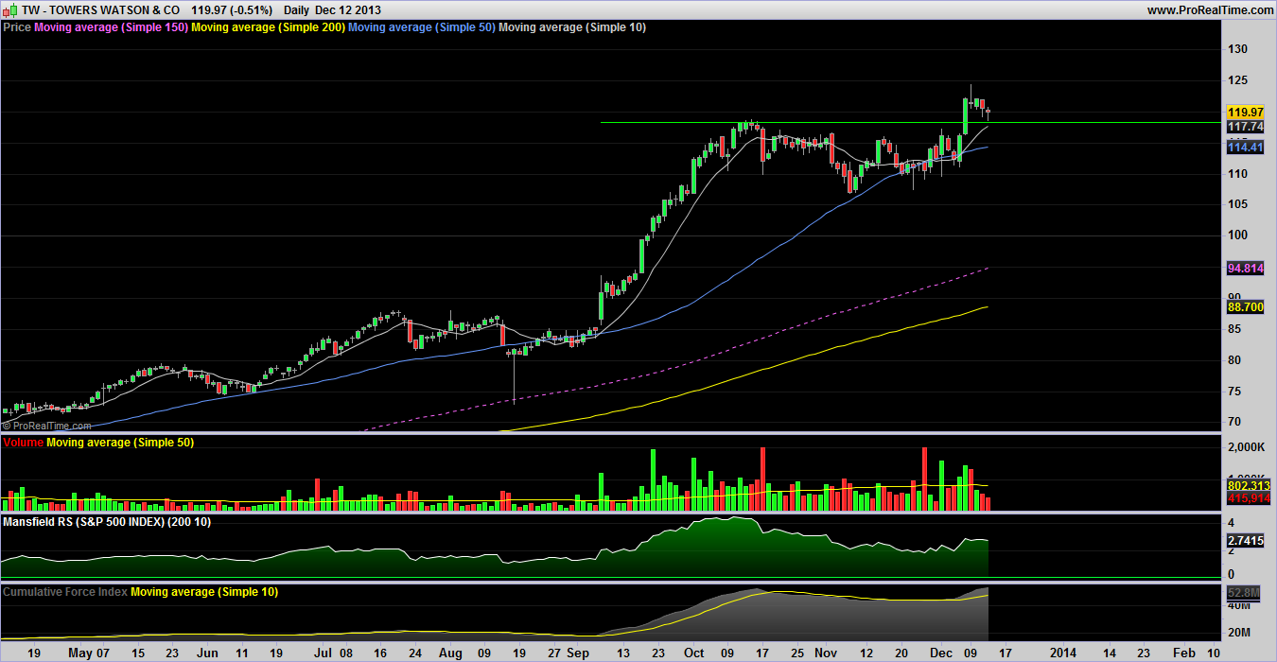Click the 2.7415 Mansfield RS value tag
The width and height of the screenshot is (1277, 662).
pyautogui.click(x=1245, y=540)
